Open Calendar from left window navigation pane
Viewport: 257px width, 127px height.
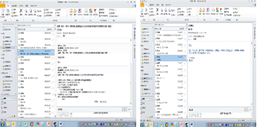point(4,103)
